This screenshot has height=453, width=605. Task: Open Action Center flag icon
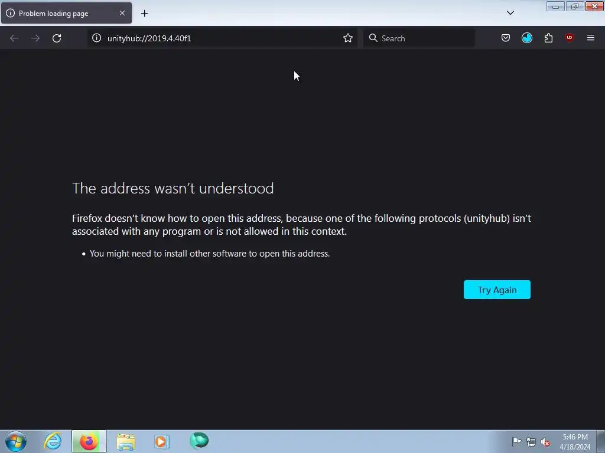(516, 442)
